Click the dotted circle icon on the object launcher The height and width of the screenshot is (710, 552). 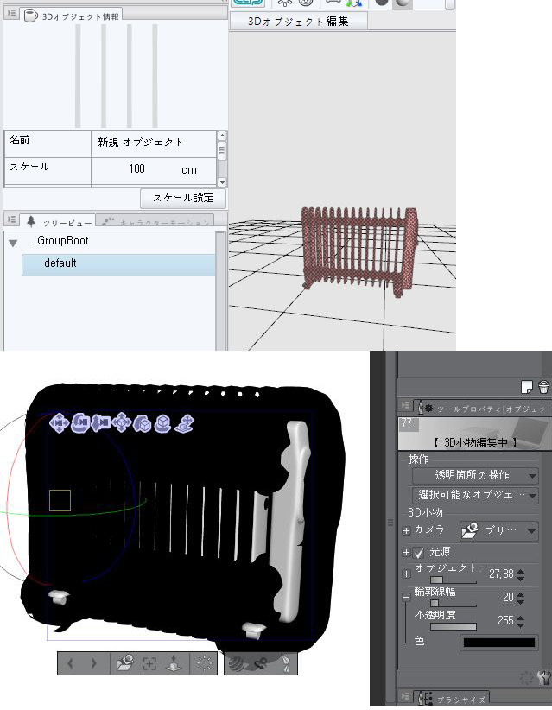coord(205,663)
